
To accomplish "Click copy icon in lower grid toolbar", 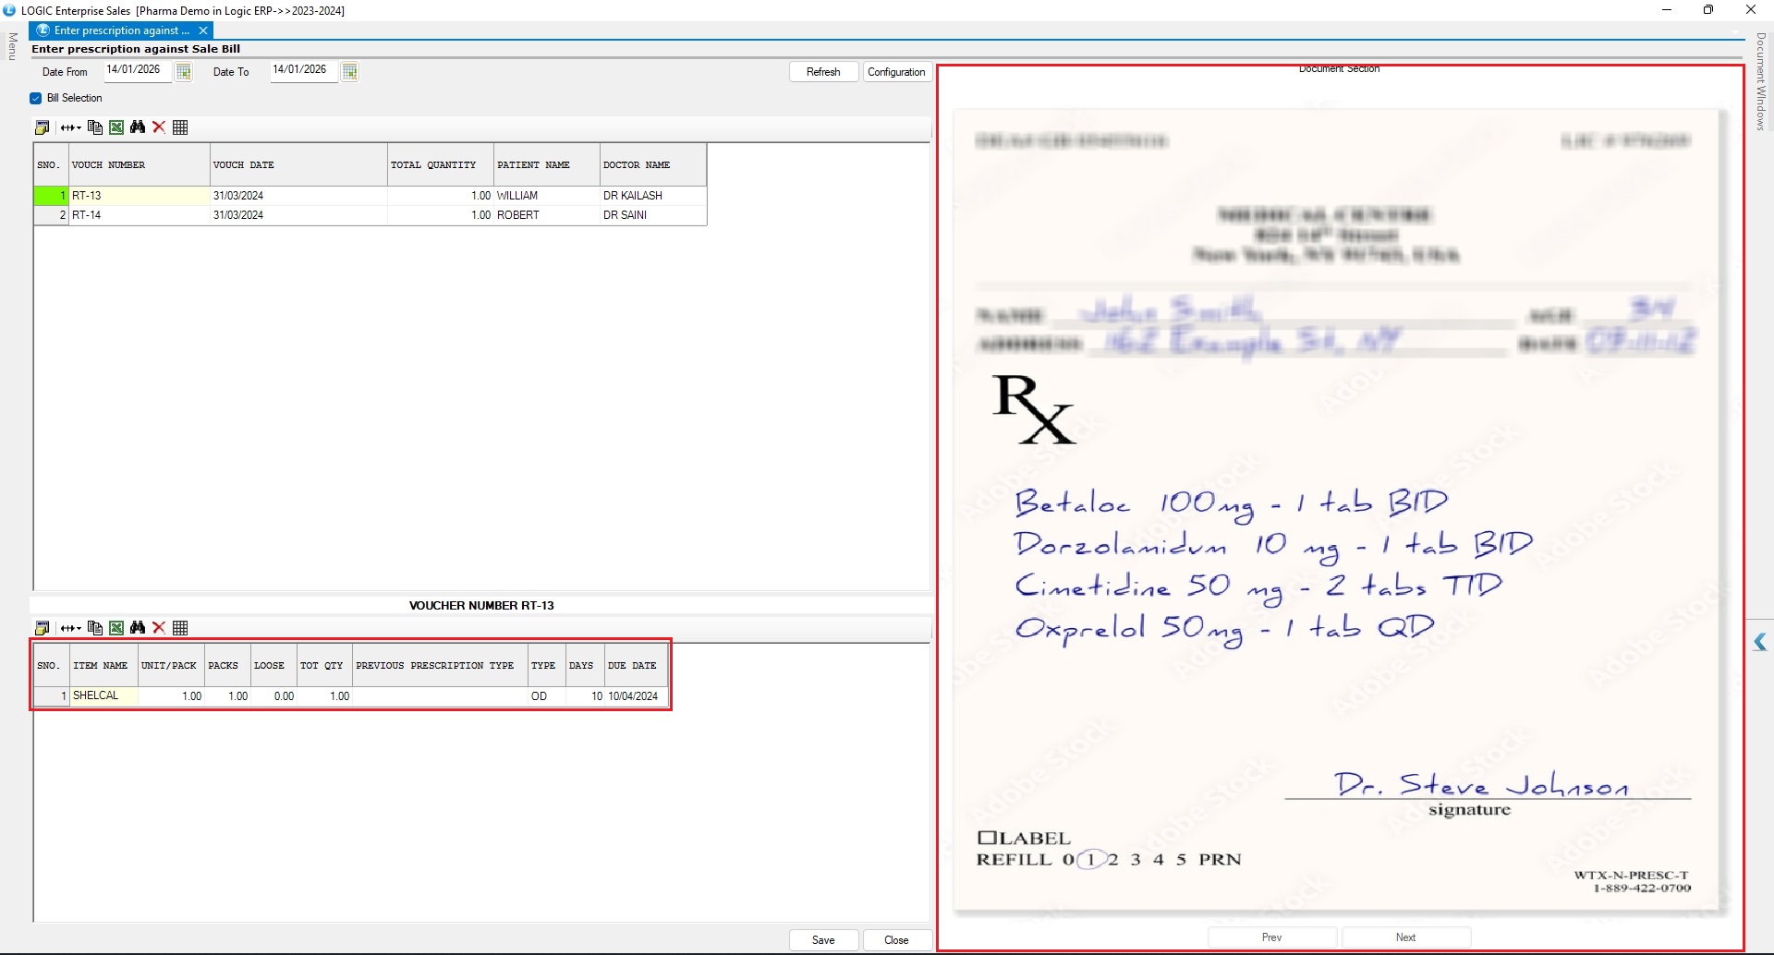I will click(x=95, y=628).
